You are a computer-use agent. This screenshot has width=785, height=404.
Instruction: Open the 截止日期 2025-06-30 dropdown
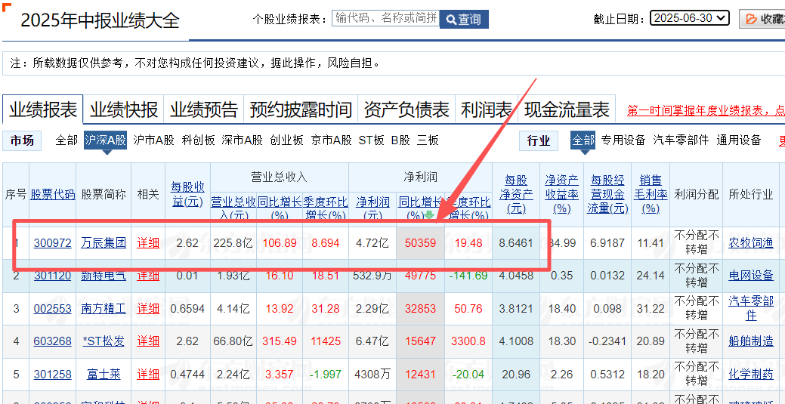coord(689,19)
